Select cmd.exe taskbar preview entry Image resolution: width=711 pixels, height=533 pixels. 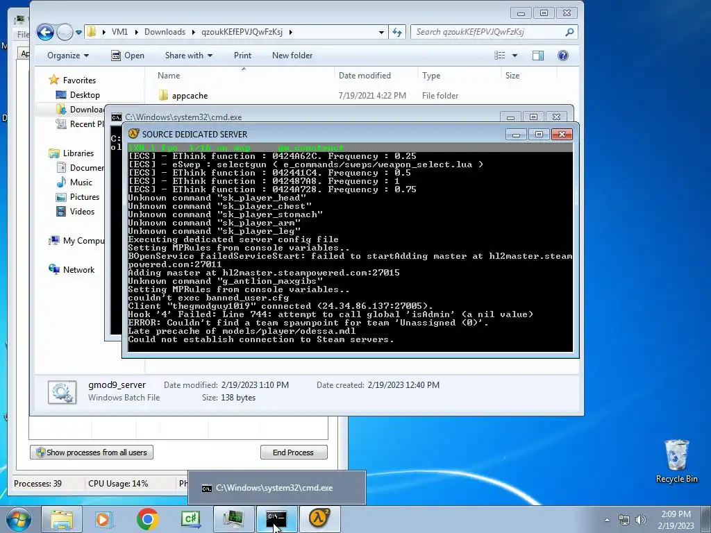(276, 488)
